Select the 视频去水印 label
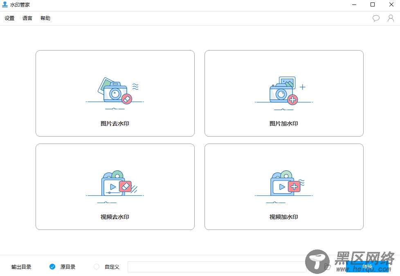 tap(115, 217)
